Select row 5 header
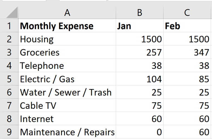The height and width of the screenshot is (139, 212). 9,79
